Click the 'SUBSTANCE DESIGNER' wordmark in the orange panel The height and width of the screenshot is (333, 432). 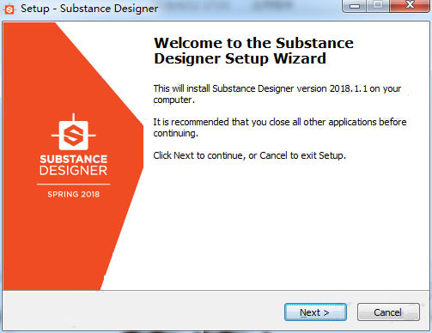(74, 165)
